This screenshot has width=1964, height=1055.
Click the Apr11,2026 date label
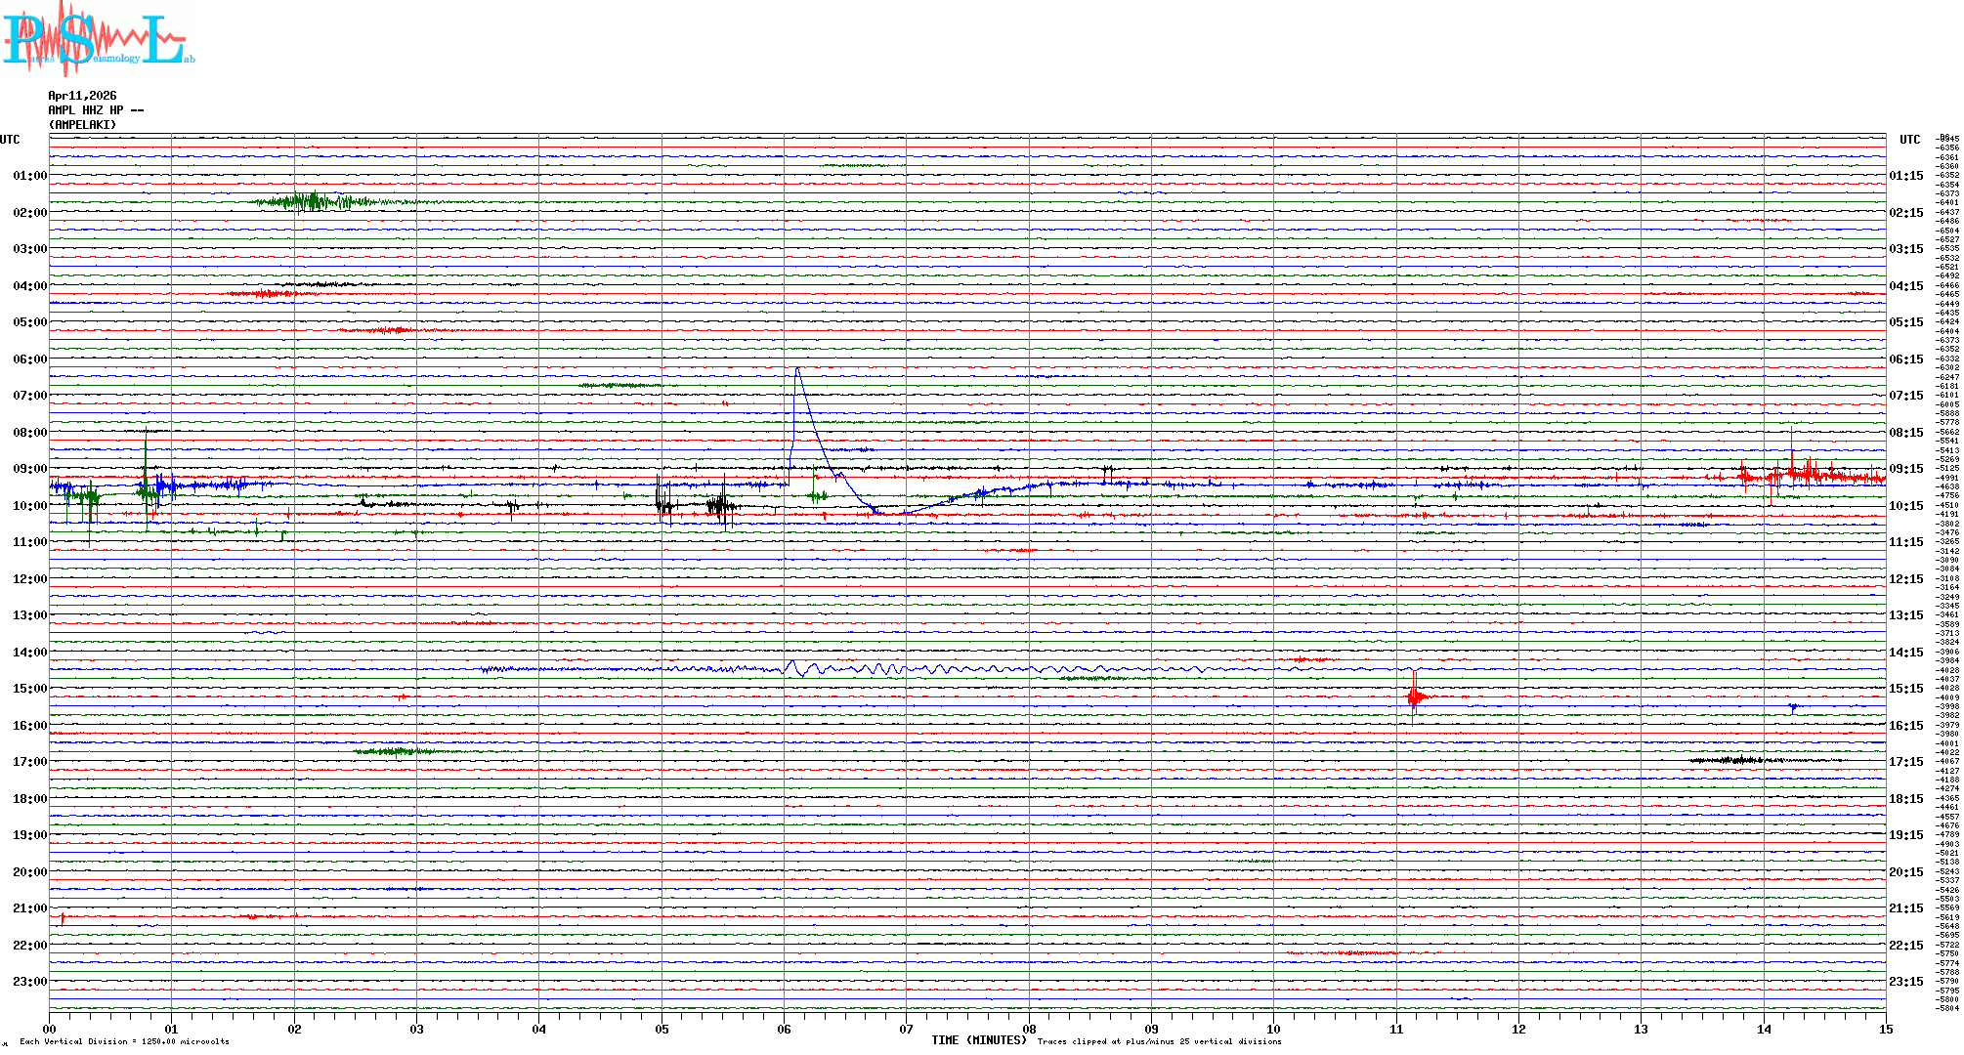click(82, 96)
